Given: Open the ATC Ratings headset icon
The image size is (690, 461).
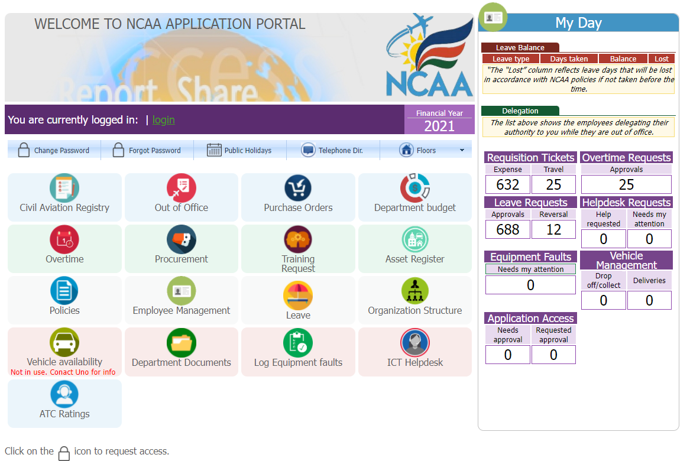Looking at the screenshot, I should (x=64, y=394).
